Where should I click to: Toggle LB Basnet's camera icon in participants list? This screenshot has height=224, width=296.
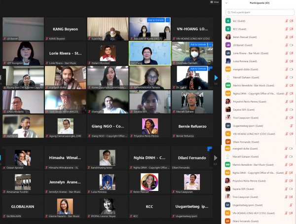[291, 44]
